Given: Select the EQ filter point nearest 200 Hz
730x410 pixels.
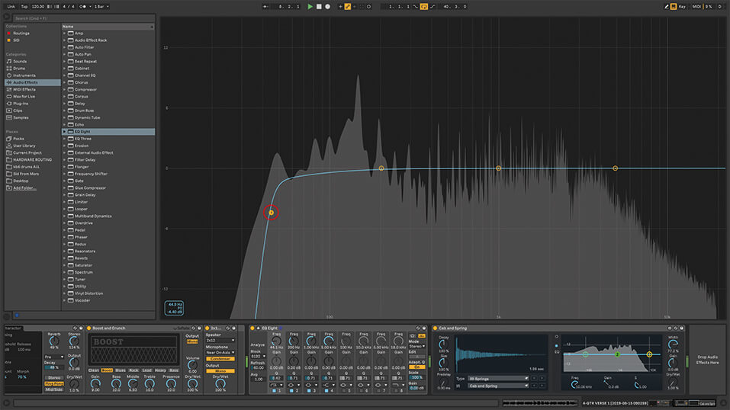Looking at the screenshot, I should (381, 168).
